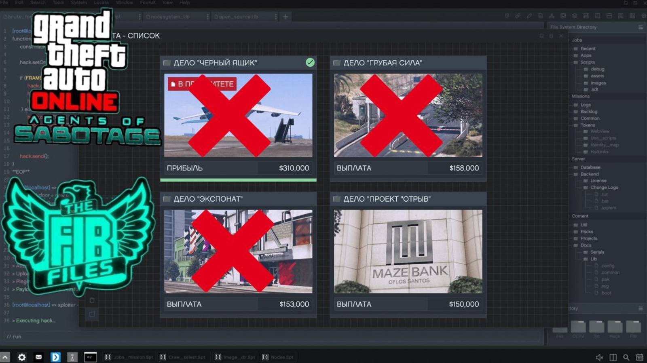
Task: Expand the Backend folder
Action: coord(586,174)
